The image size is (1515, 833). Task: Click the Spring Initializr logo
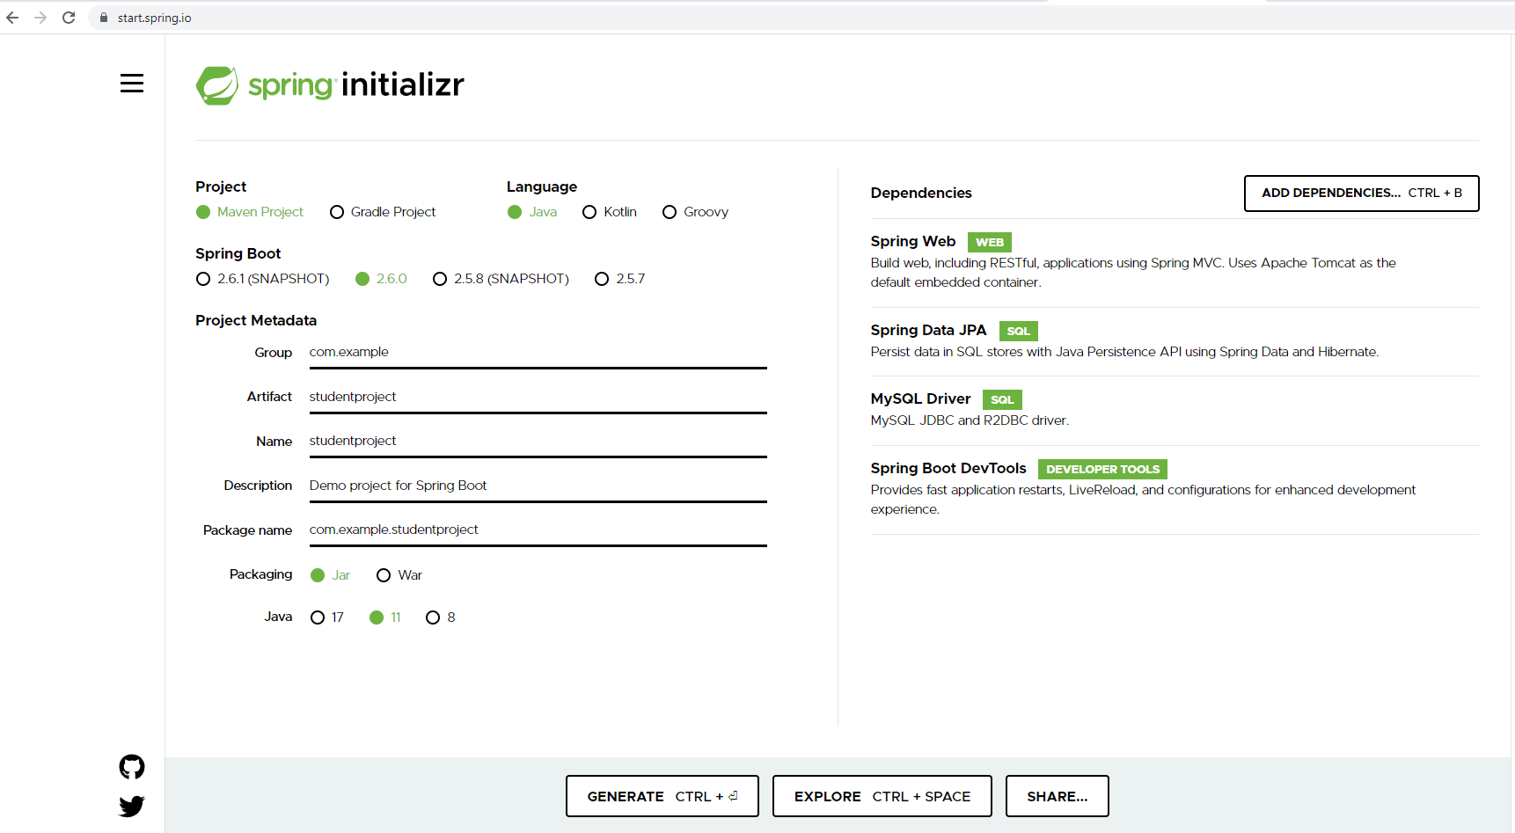point(330,85)
